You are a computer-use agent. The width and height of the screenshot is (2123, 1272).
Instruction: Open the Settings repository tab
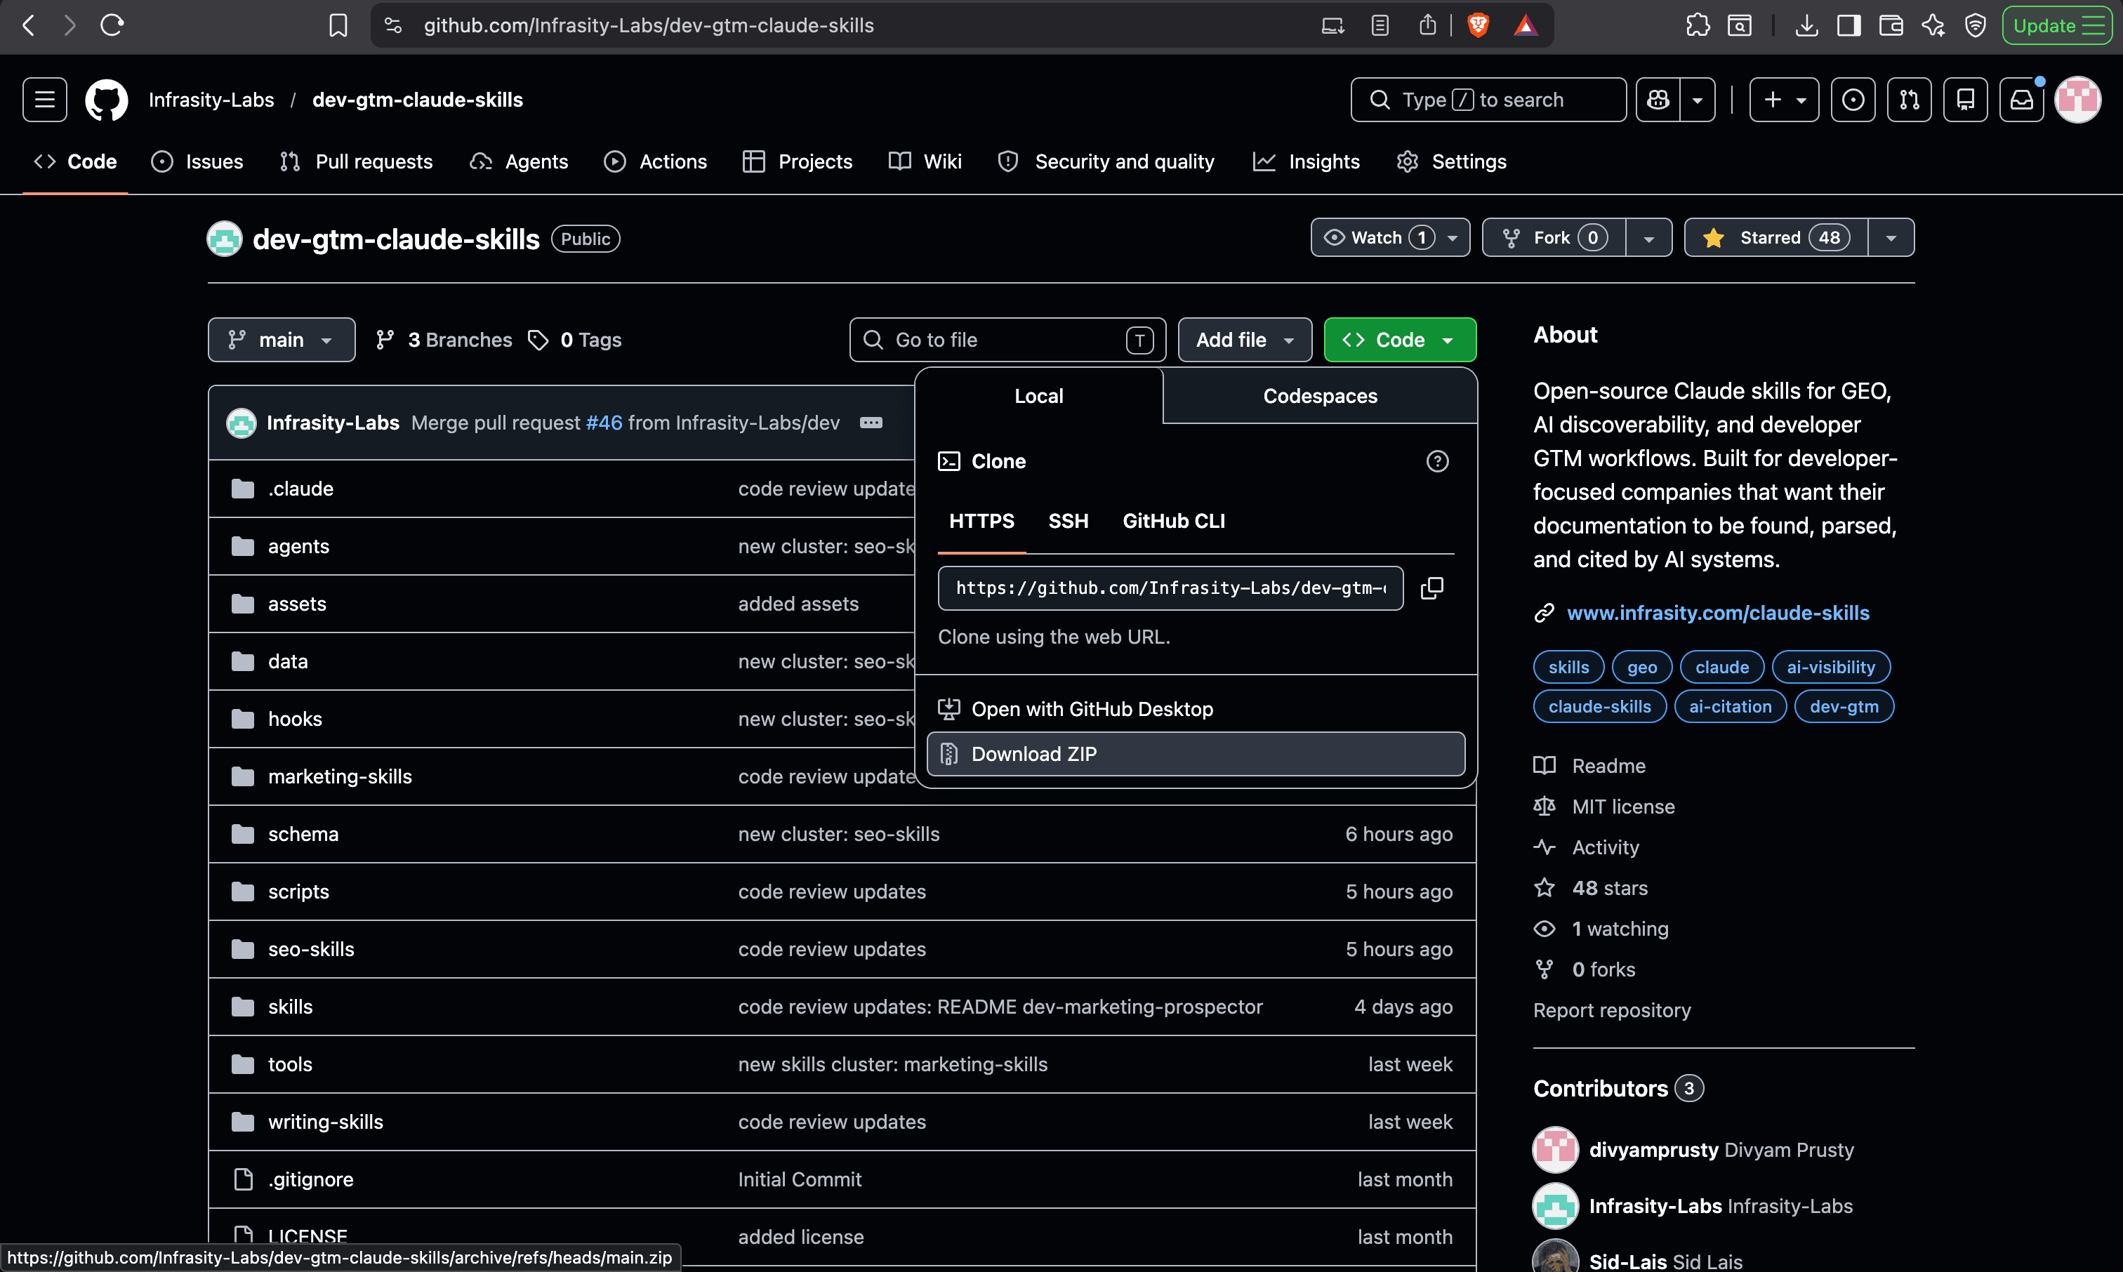1451,162
